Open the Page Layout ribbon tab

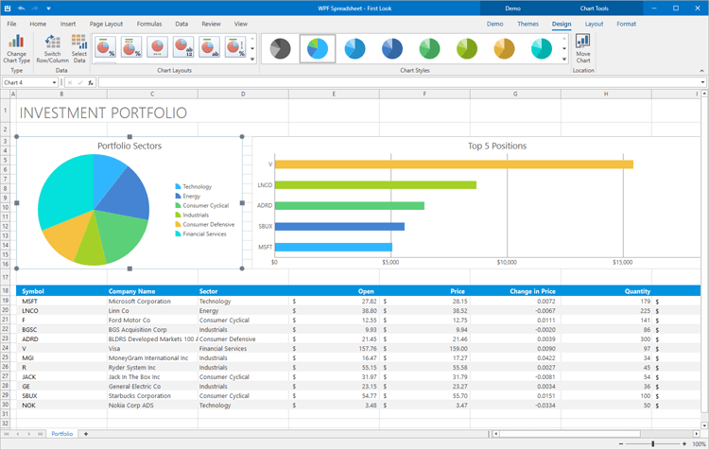tap(106, 24)
